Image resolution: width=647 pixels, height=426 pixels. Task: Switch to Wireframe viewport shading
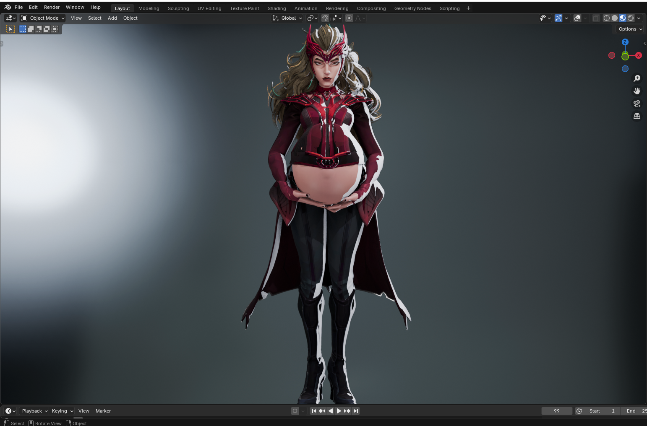point(607,18)
